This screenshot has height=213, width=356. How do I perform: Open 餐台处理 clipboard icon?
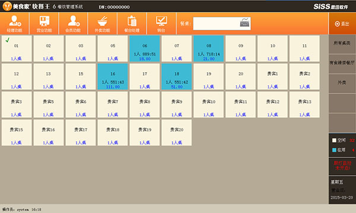pyautogui.click(x=132, y=24)
